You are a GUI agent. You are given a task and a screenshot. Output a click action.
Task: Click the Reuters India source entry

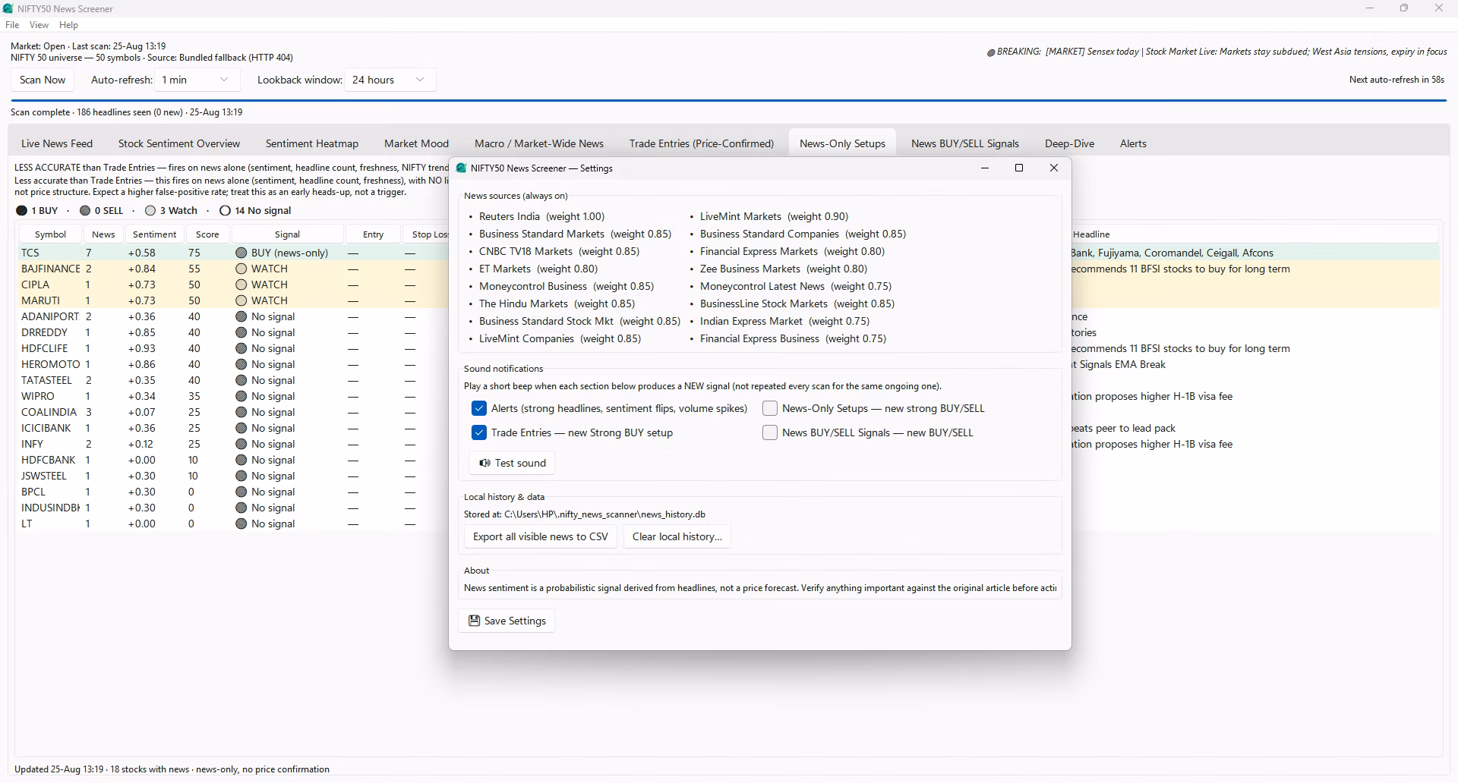pyautogui.click(x=541, y=216)
